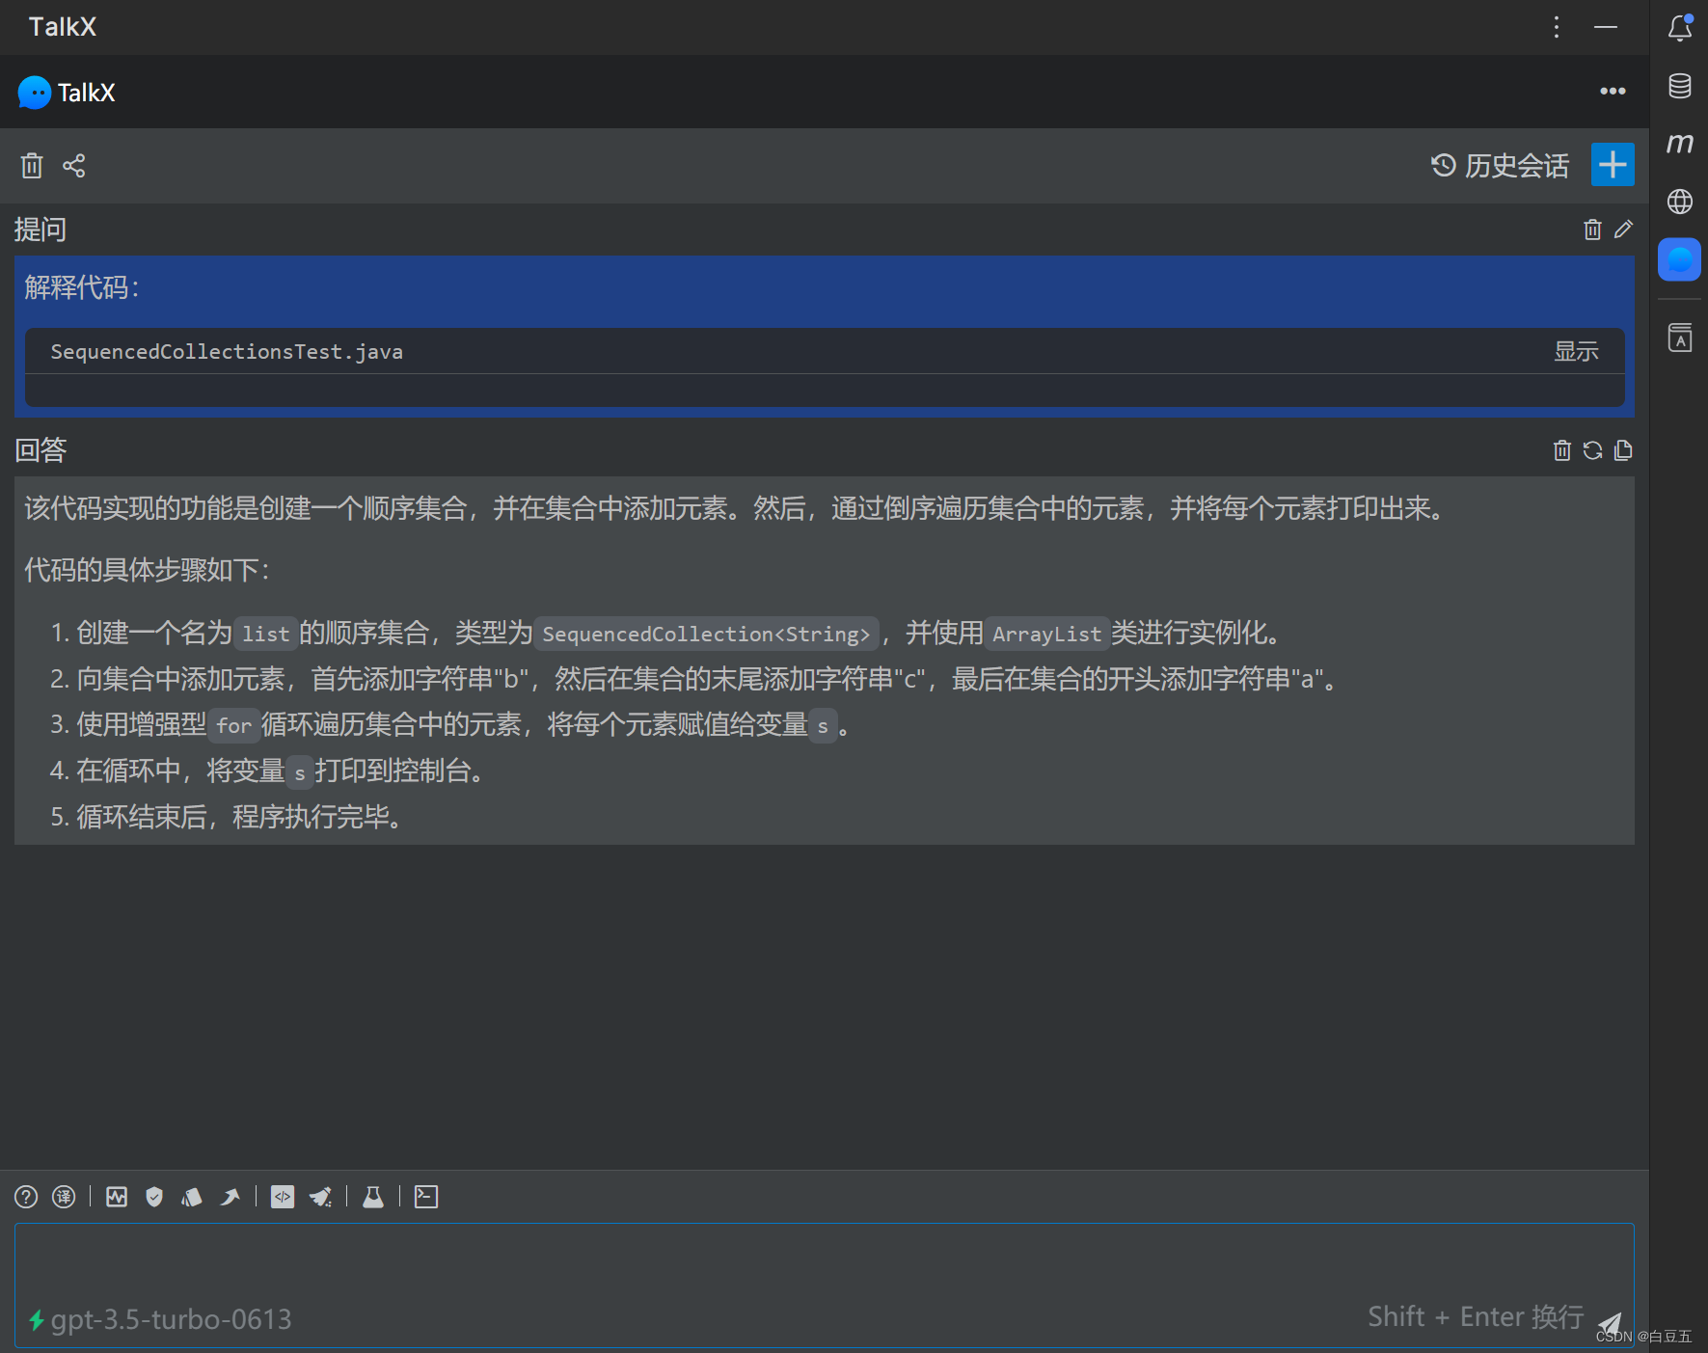Click the 'for' inline code tag
This screenshot has width=1708, height=1353.
coord(233,725)
